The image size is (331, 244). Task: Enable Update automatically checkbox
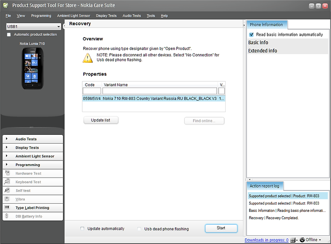click(82, 228)
